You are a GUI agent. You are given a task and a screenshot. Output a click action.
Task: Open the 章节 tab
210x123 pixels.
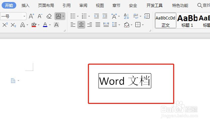(116, 6)
